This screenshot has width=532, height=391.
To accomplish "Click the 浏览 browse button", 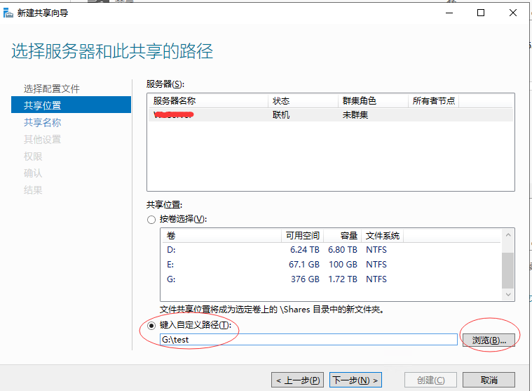I will 489,340.
